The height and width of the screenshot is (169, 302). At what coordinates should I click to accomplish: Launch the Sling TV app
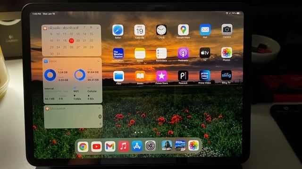coord(226,75)
